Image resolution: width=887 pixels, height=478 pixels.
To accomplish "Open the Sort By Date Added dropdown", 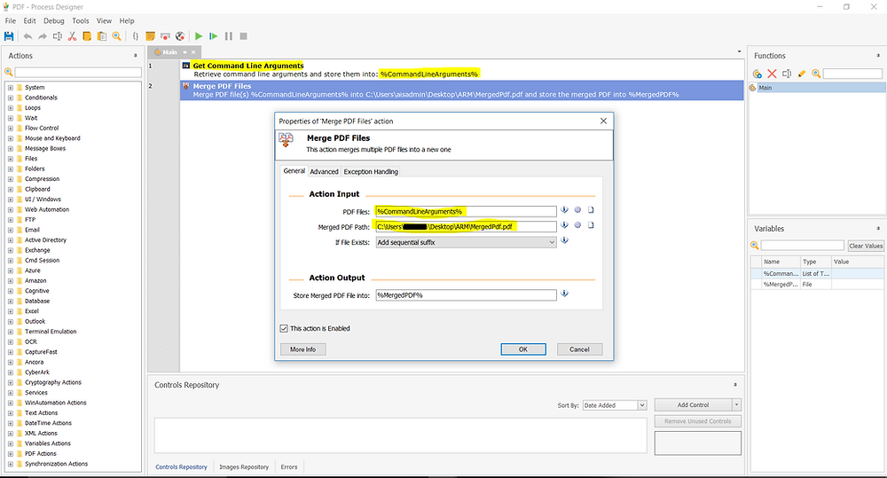I will point(615,405).
